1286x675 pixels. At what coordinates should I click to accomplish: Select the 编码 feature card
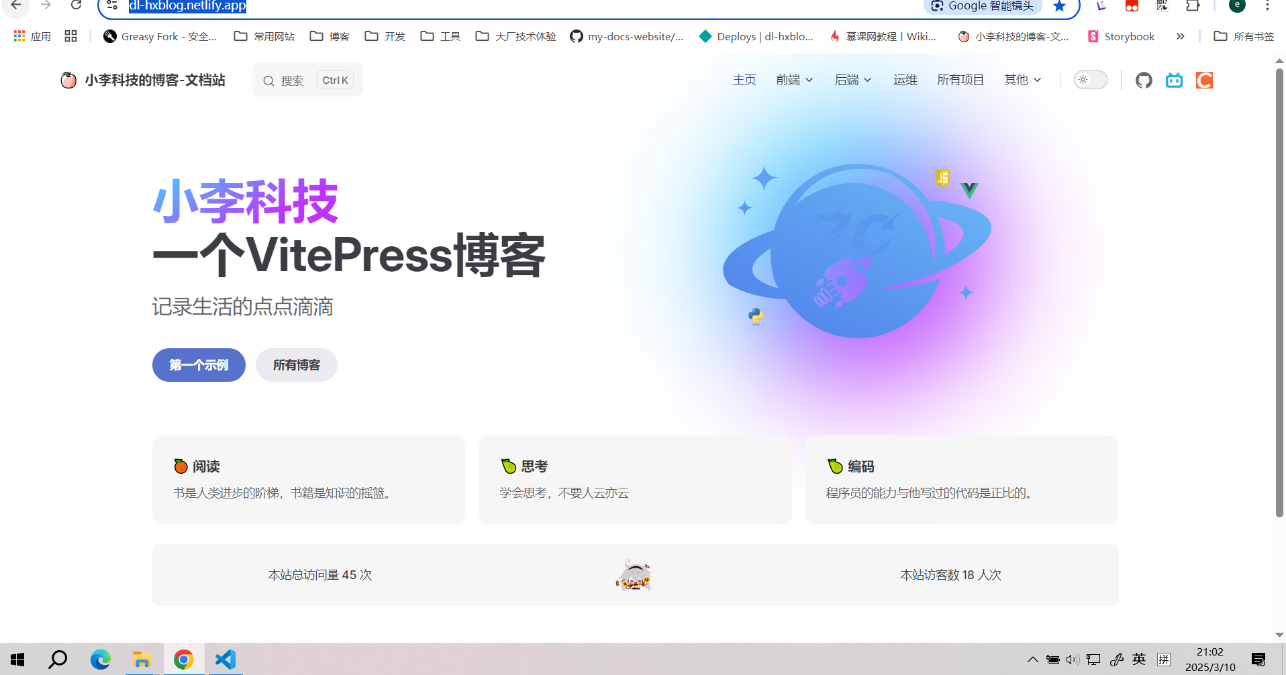coord(961,480)
